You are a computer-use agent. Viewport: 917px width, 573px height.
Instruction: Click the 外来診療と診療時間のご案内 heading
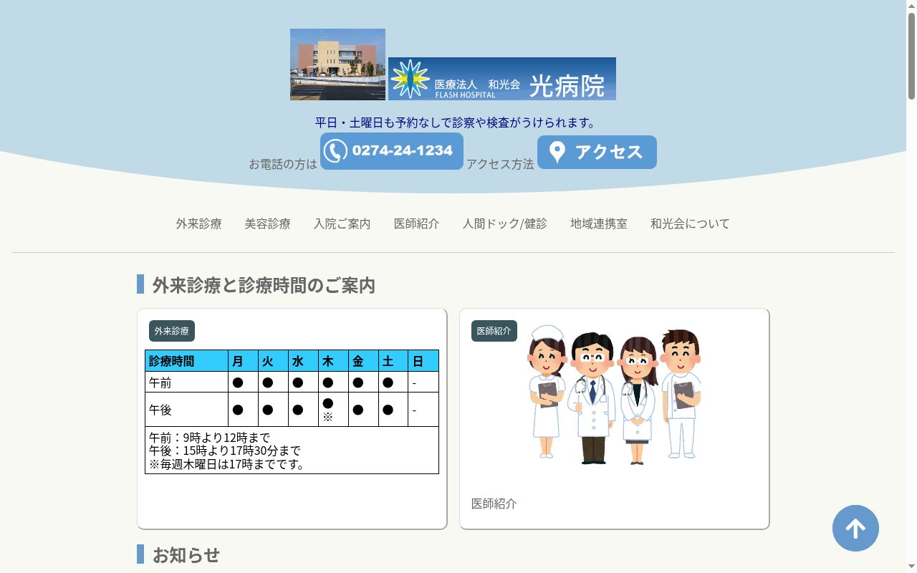264,285
